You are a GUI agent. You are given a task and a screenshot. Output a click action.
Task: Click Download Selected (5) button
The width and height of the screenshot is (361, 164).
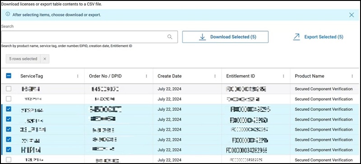pos(225,37)
